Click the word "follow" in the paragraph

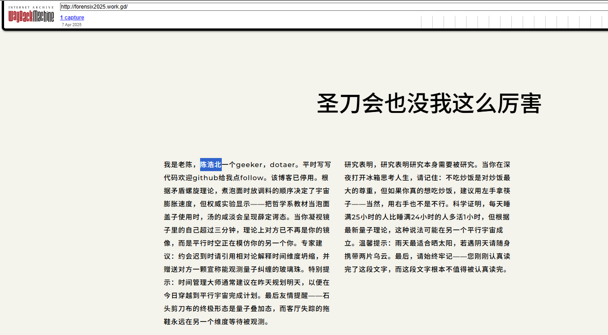click(x=252, y=178)
